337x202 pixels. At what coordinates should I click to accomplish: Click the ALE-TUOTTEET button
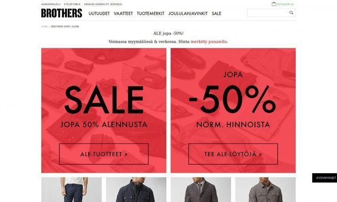104,154
